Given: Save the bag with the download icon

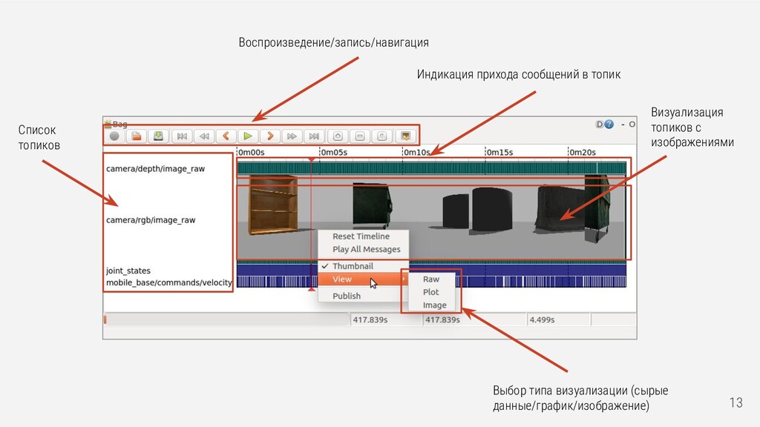Looking at the screenshot, I should [x=159, y=136].
